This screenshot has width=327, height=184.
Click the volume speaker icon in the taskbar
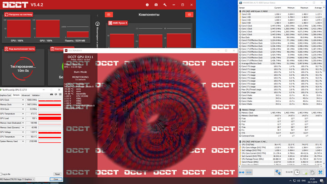point(299,181)
